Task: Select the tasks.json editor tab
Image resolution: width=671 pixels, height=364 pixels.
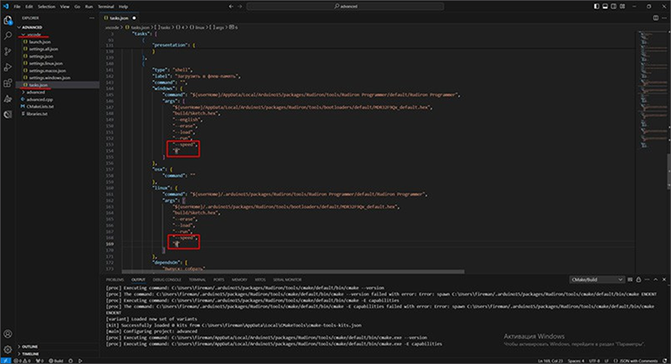Action: pyautogui.click(x=120, y=18)
